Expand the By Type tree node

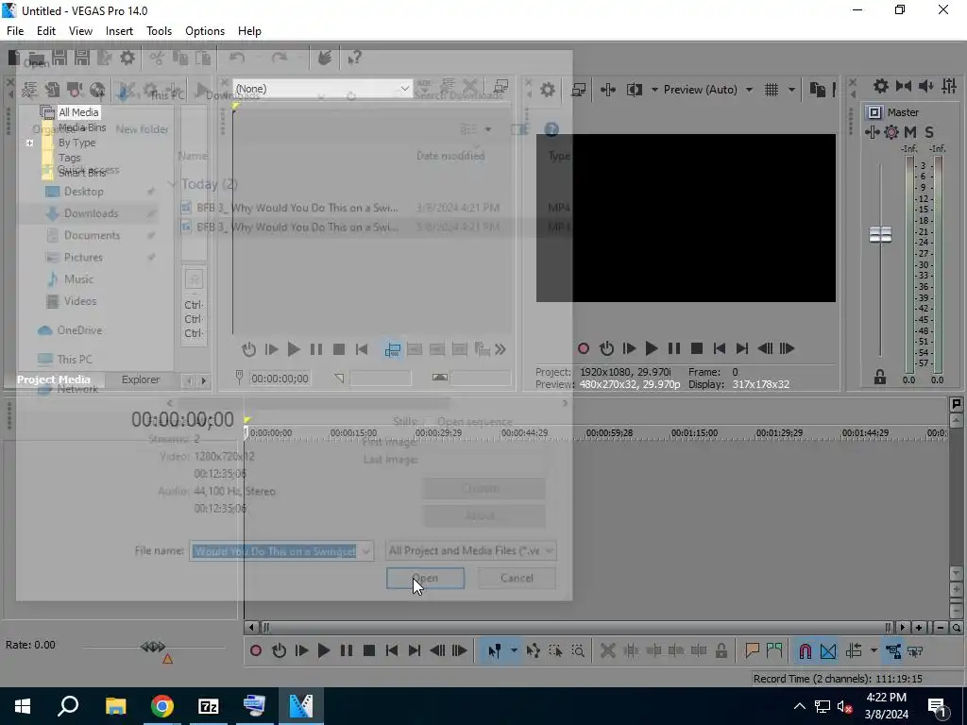[x=29, y=143]
